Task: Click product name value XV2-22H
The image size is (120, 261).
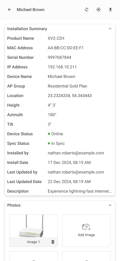Action: point(56,38)
